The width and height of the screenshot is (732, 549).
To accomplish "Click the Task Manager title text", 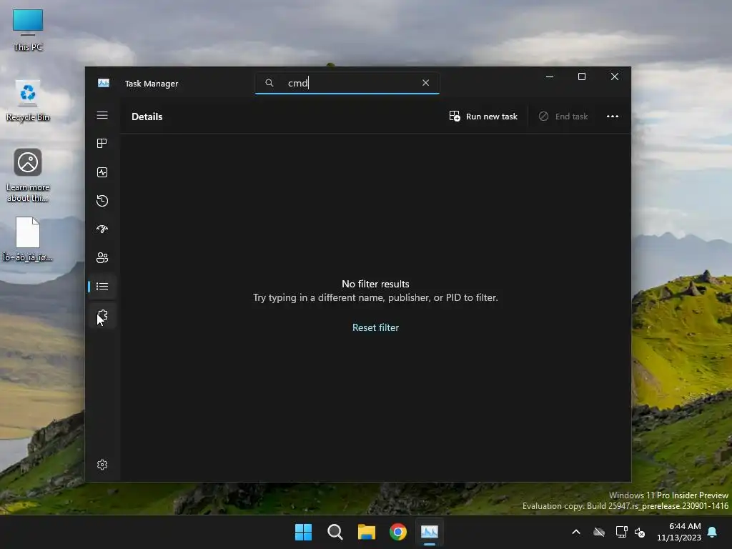I will tap(152, 84).
